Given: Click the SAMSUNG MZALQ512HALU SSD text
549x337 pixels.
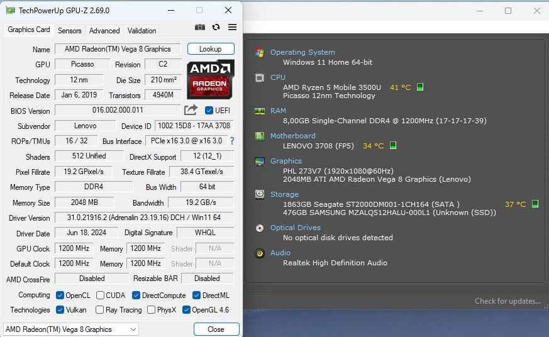Looking at the screenshot, I should 389,213.
